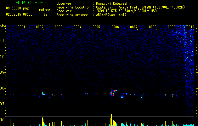Click the 0.7 frequency axis label
The height and width of the screenshot is (126, 198).
[x=3, y=104]
